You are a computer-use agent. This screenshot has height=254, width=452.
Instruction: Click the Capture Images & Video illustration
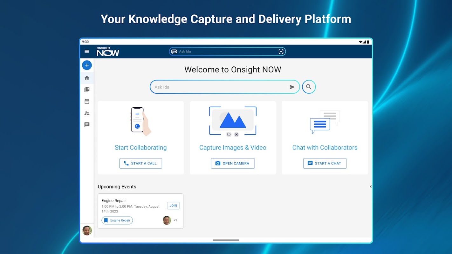233,122
